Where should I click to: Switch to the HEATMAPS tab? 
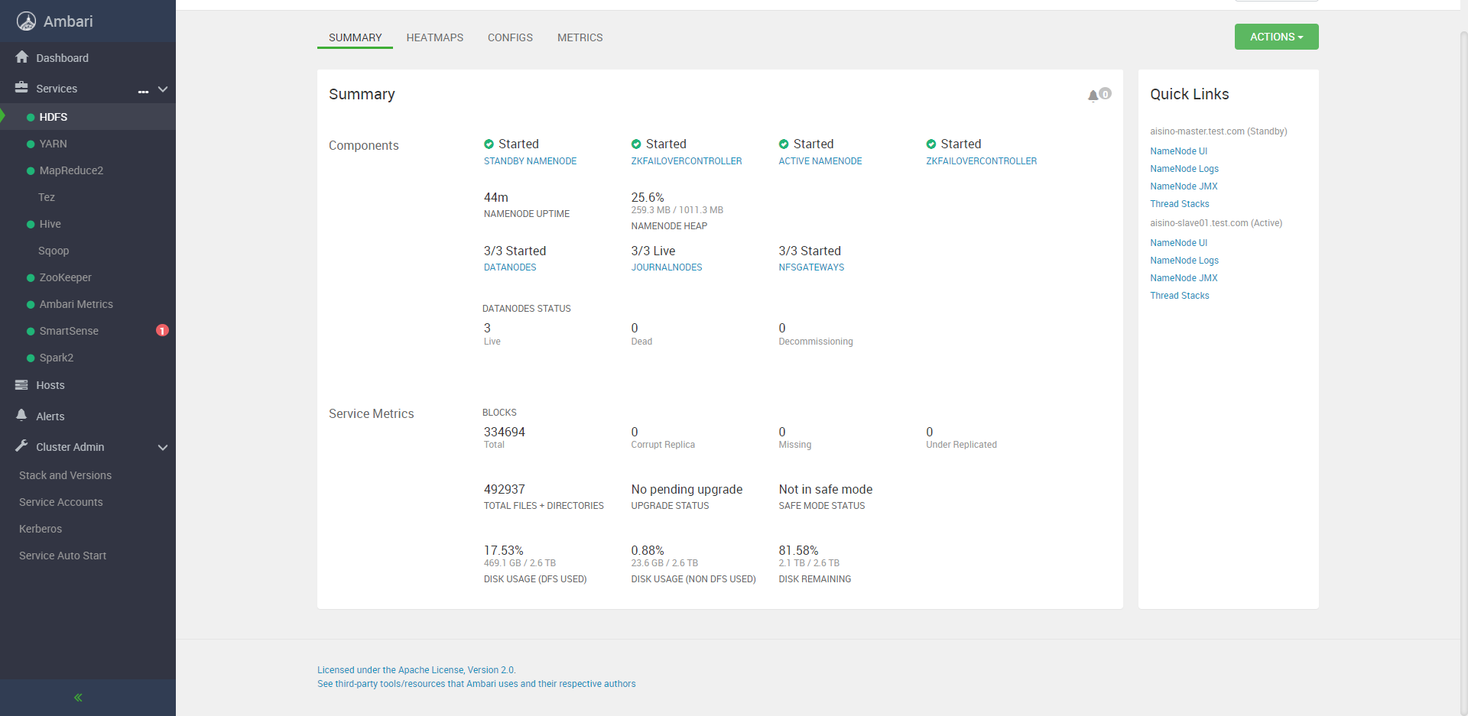point(435,37)
